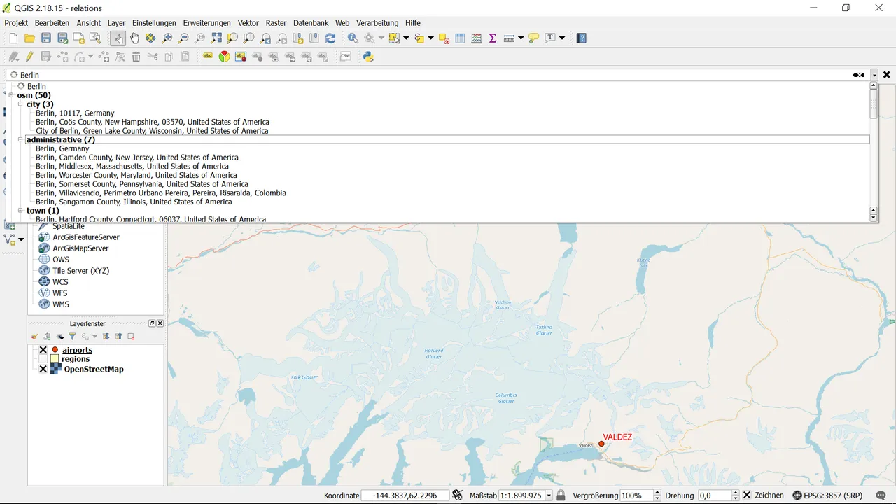
Task: Click the Statistics sigma icon
Action: tap(493, 38)
